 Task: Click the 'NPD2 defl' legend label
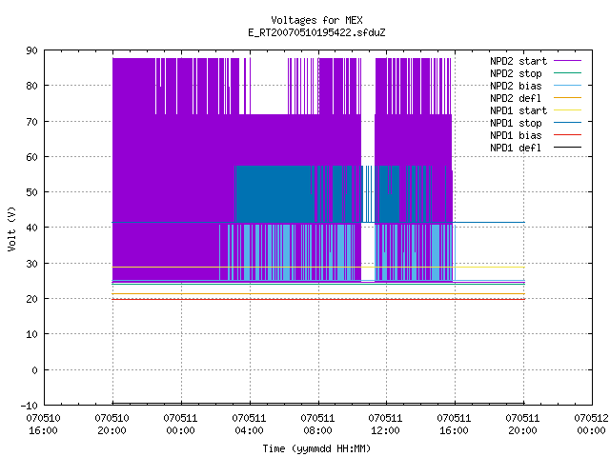pos(516,98)
